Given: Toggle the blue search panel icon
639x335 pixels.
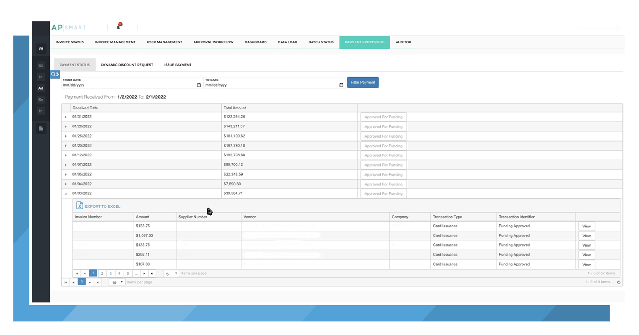Looking at the screenshot, I should point(55,74).
